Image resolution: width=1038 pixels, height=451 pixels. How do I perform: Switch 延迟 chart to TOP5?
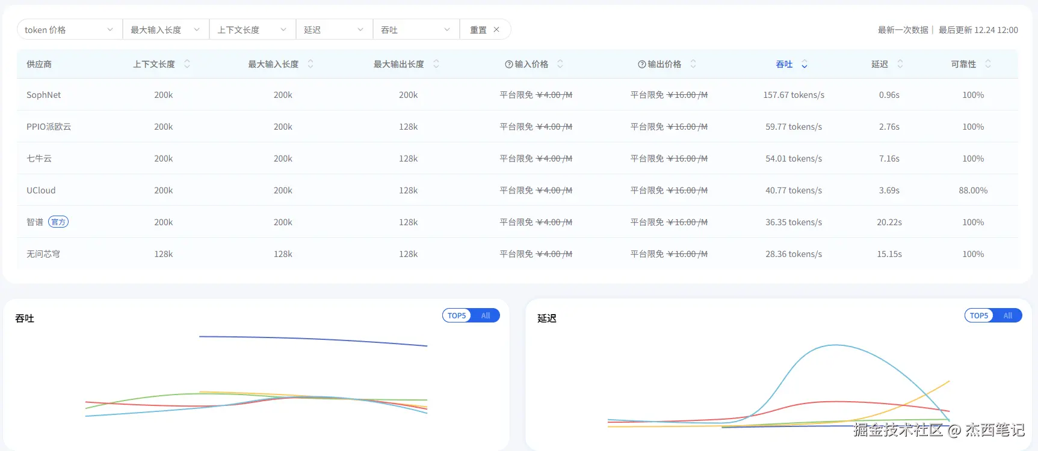[x=979, y=315]
